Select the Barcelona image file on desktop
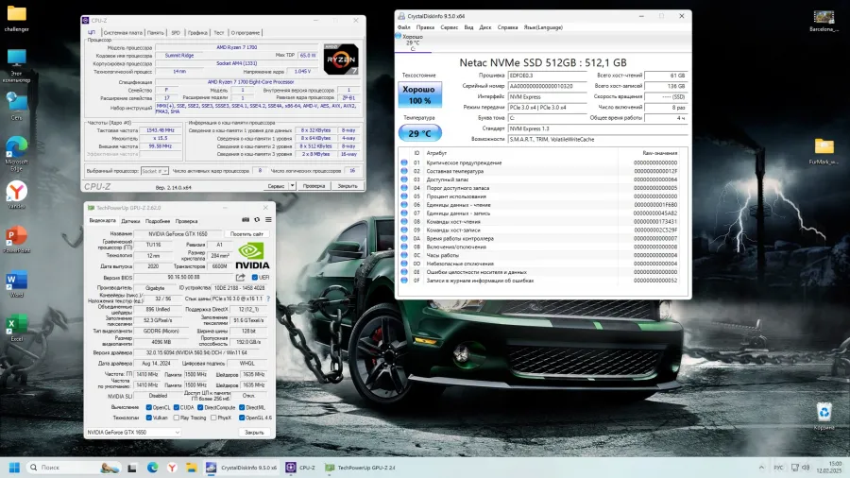This screenshot has width=850, height=478. [824, 21]
